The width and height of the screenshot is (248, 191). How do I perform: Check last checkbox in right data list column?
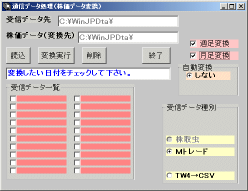77,170
